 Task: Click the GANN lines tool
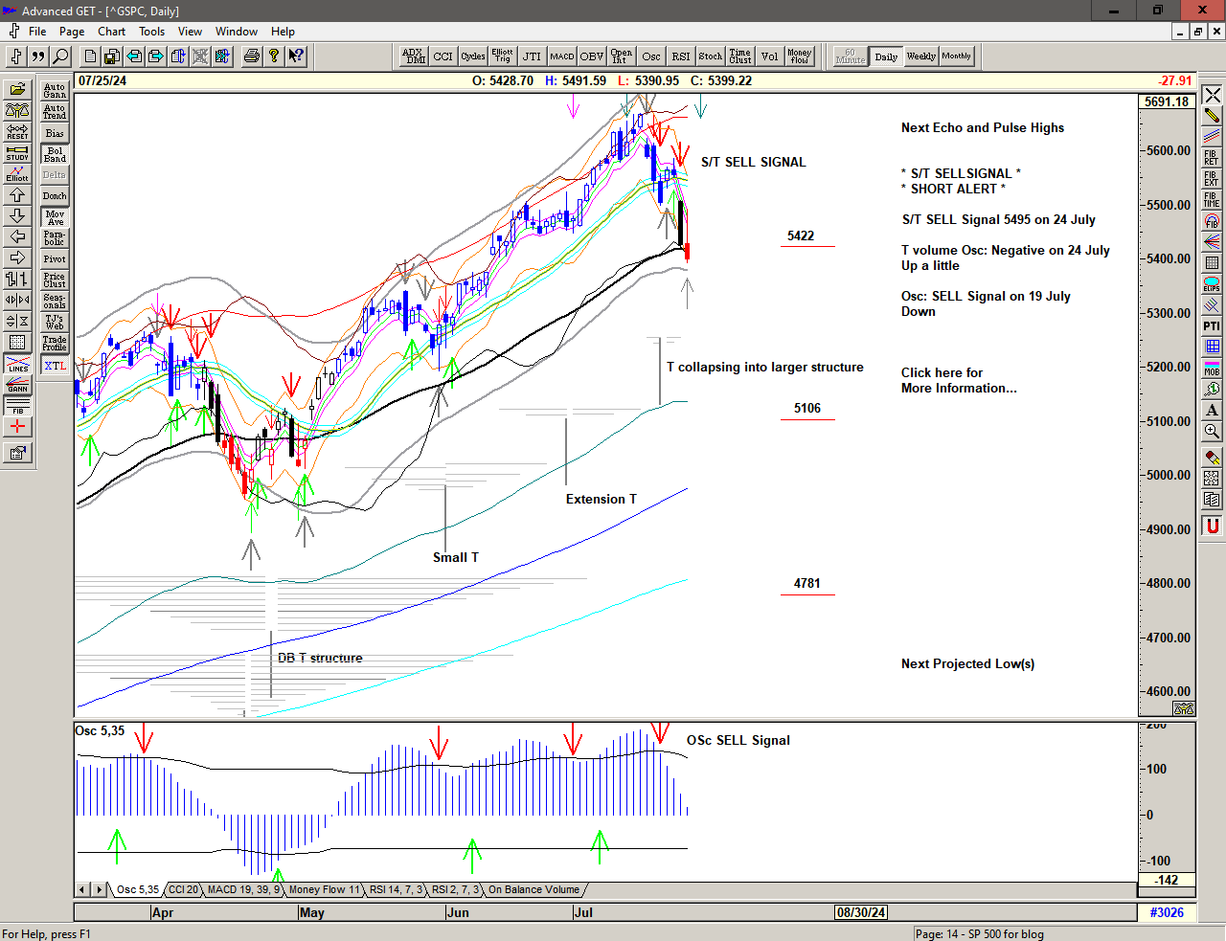[x=17, y=385]
